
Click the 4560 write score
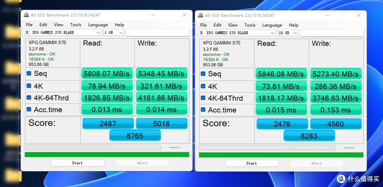click(336, 124)
